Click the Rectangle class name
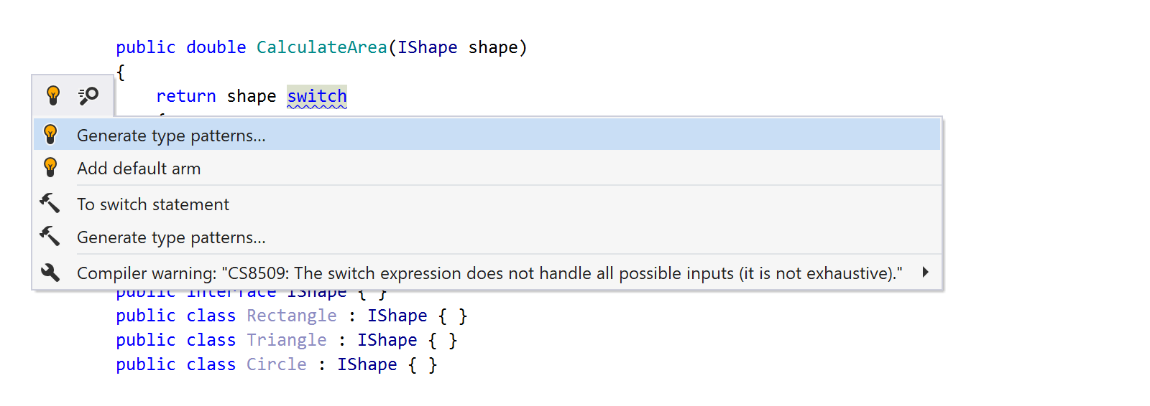 pos(292,316)
